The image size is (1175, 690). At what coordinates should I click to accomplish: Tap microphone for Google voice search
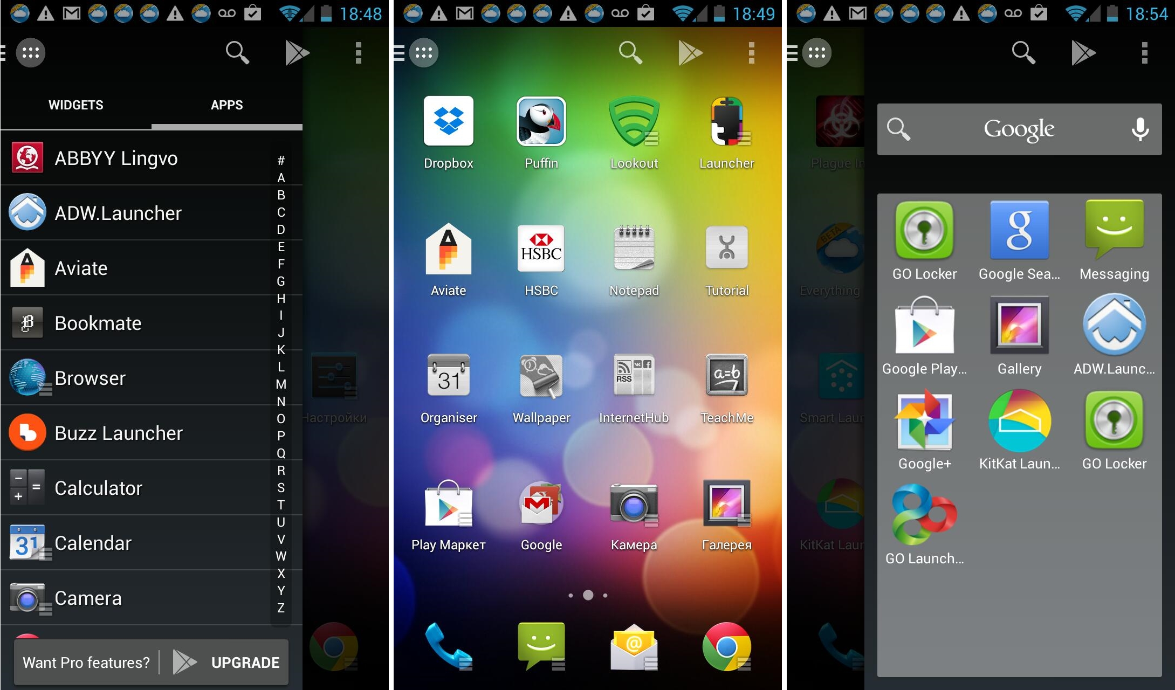click(1140, 129)
